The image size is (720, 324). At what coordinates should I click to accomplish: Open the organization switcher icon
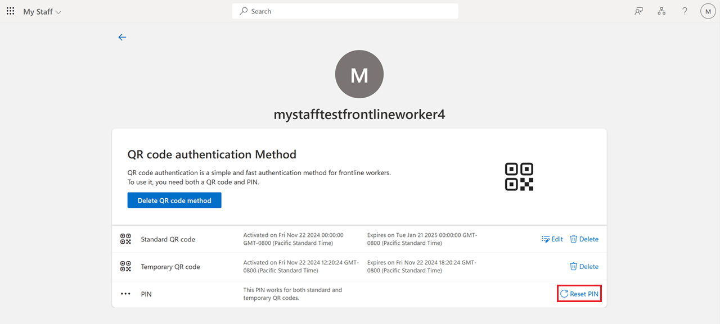point(661,11)
